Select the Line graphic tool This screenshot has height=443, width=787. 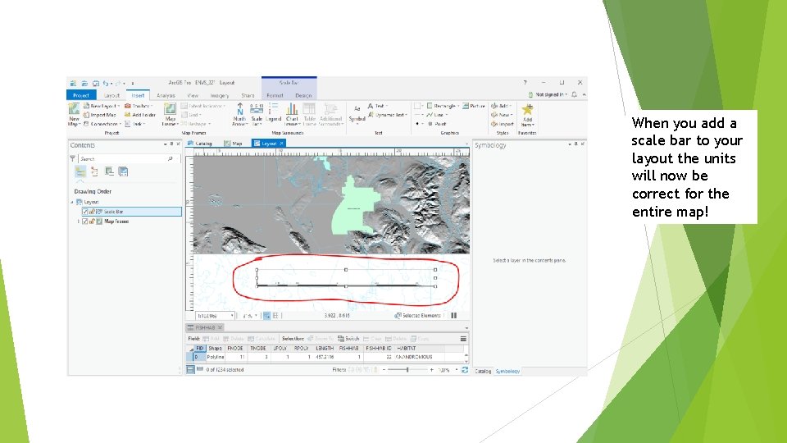pos(437,115)
